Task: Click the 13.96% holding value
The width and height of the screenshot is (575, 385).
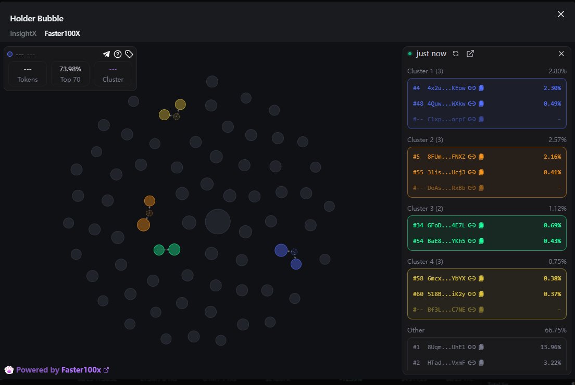Action: tap(551, 347)
